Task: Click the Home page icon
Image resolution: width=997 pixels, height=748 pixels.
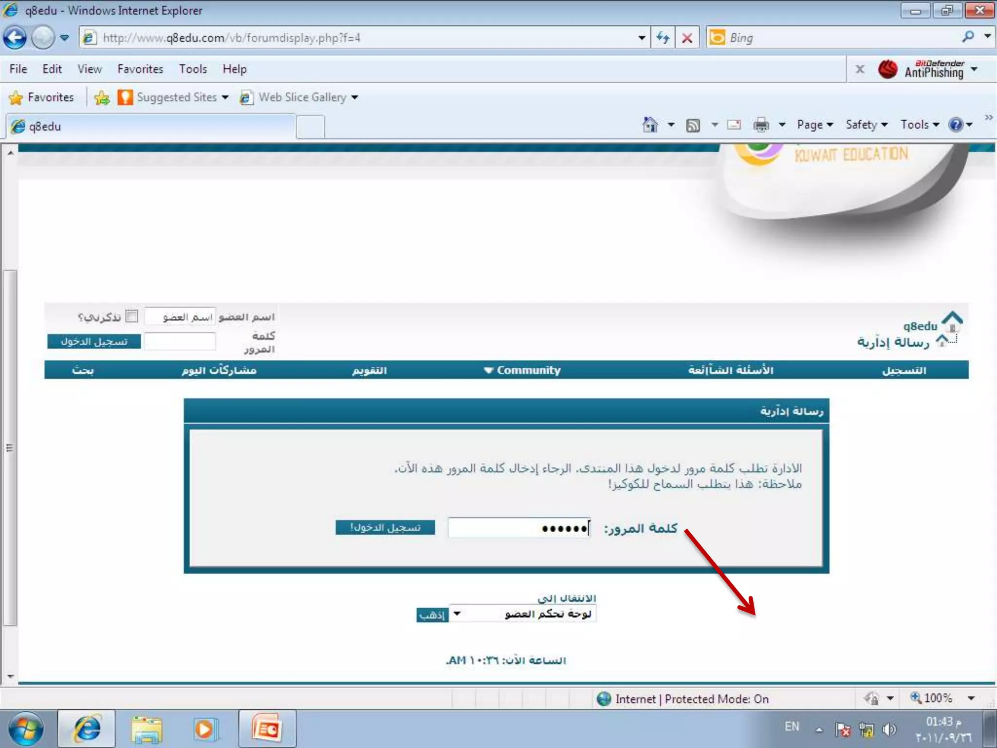Action: (650, 125)
